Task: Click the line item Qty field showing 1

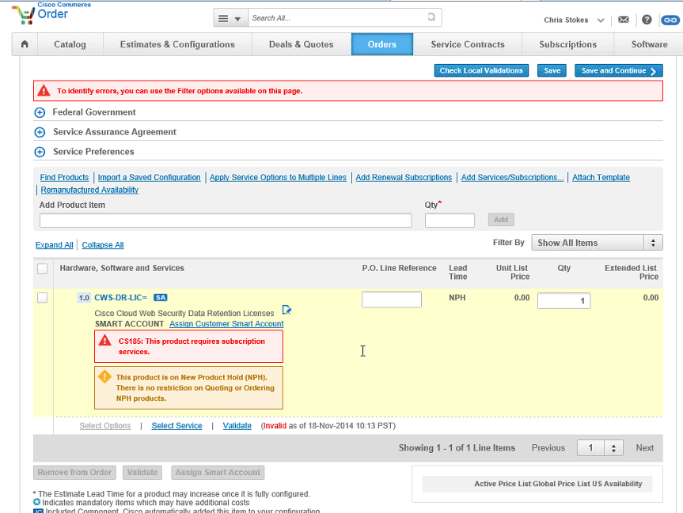Action: (563, 300)
